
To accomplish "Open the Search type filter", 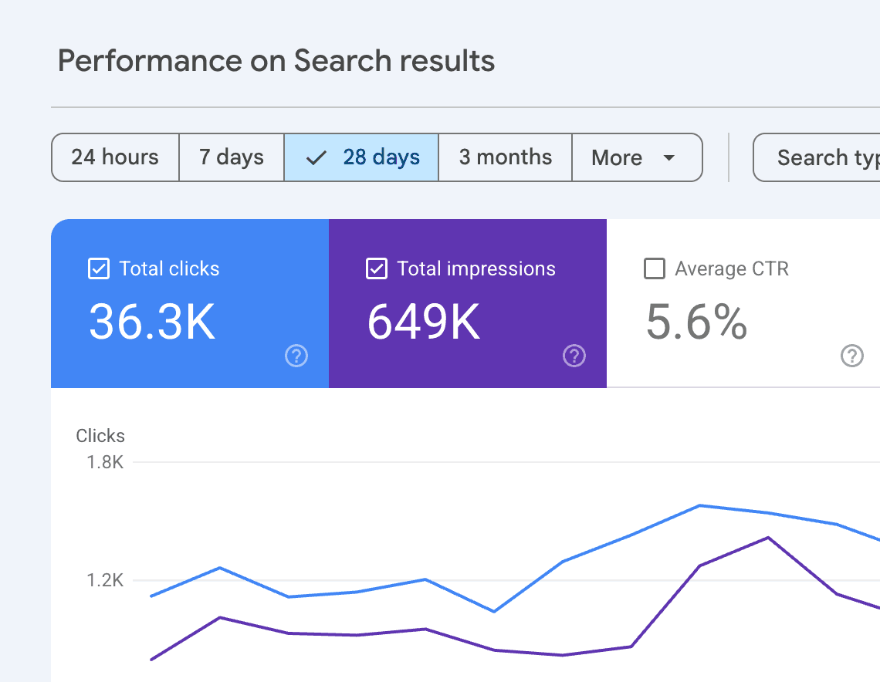I will point(817,157).
